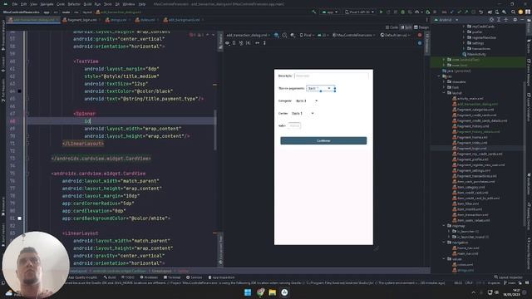Viewport: 532px width, 299px height.
Task: Open Terminal tool window at bottom
Action: (172, 277)
